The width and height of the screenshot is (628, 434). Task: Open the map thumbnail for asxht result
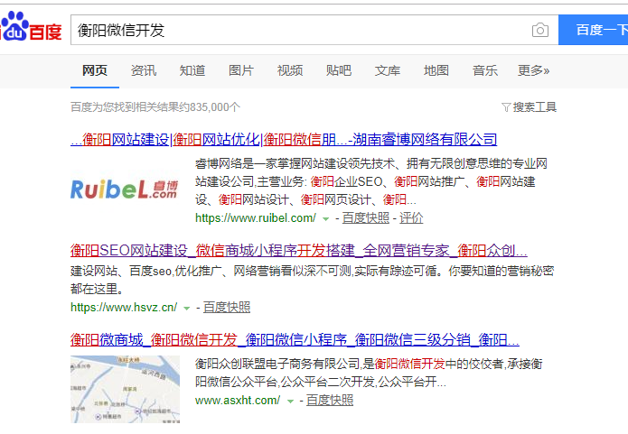tap(112, 389)
